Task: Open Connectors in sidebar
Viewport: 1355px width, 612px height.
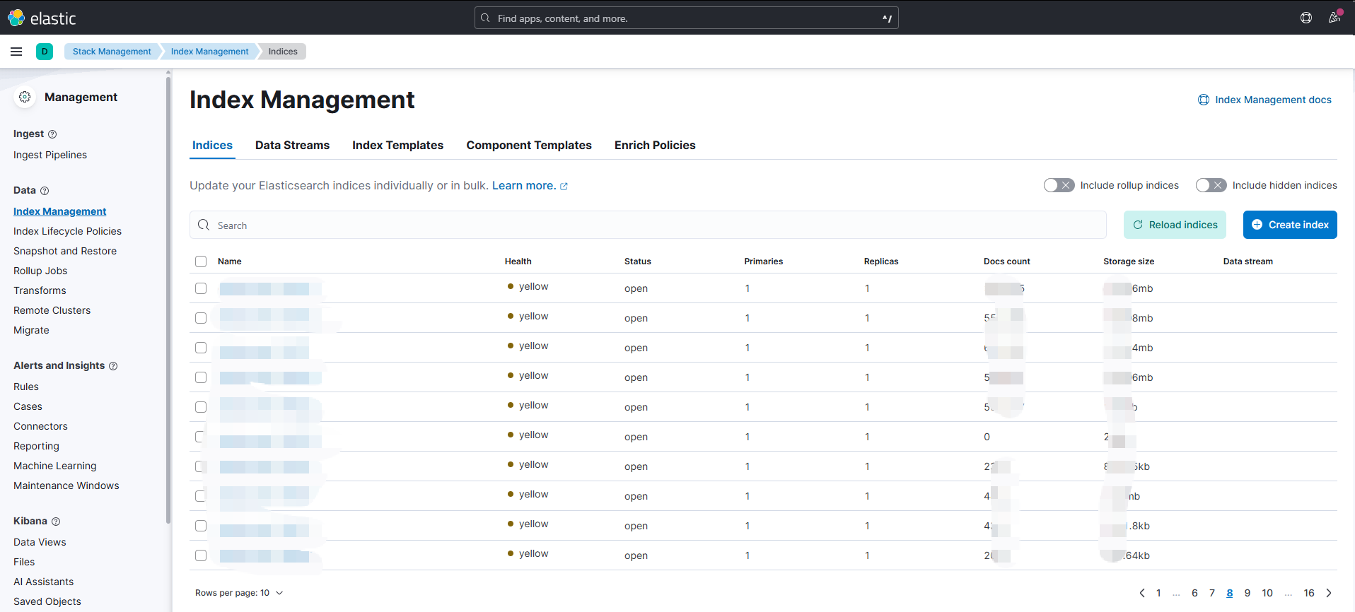Action: (x=40, y=426)
